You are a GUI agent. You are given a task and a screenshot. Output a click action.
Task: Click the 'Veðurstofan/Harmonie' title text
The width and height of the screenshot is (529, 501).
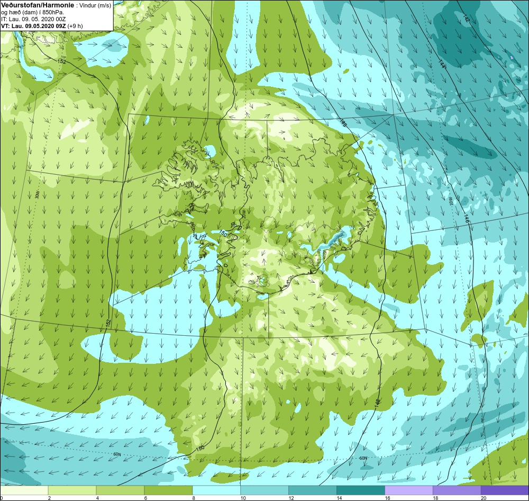pos(38,5)
